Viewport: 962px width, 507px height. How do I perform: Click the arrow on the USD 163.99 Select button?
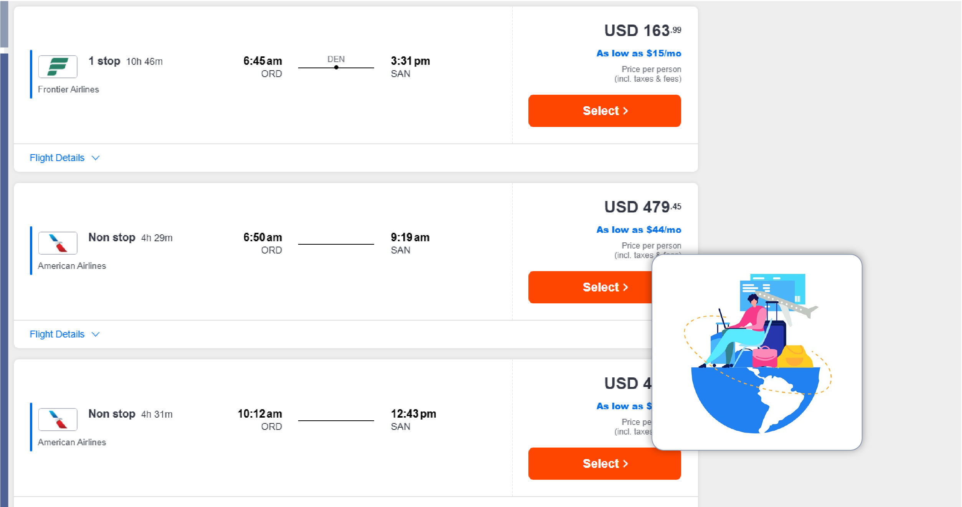click(x=625, y=111)
